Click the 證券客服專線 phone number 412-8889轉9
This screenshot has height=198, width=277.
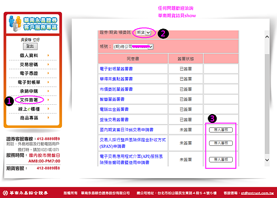48,139
